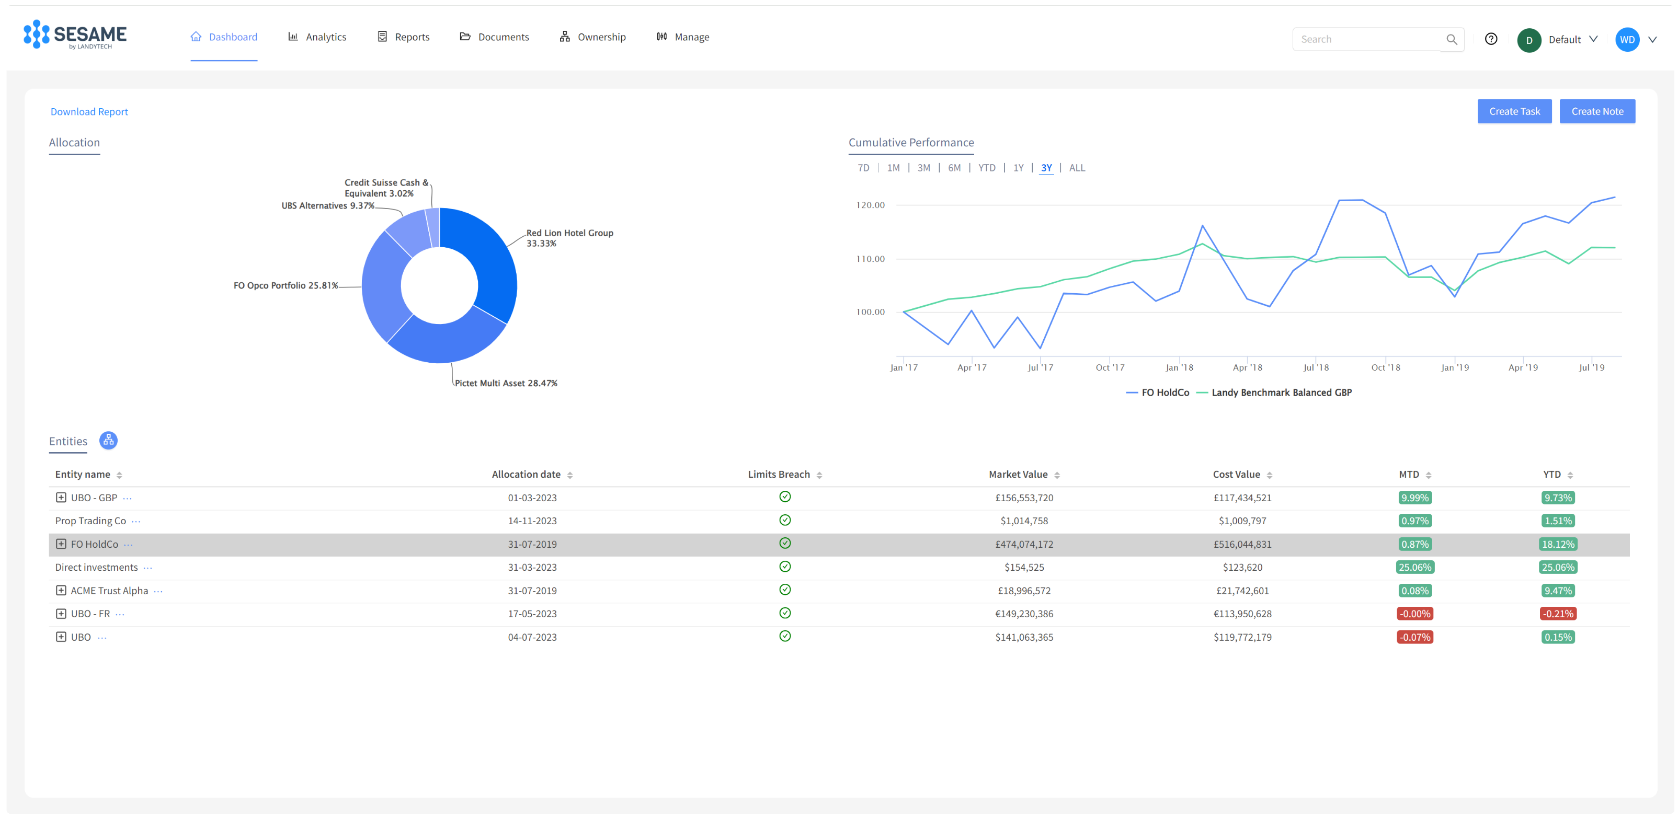This screenshot has width=1678, height=819.
Task: Select the Prop Trading Co row
Action: [x=839, y=522]
